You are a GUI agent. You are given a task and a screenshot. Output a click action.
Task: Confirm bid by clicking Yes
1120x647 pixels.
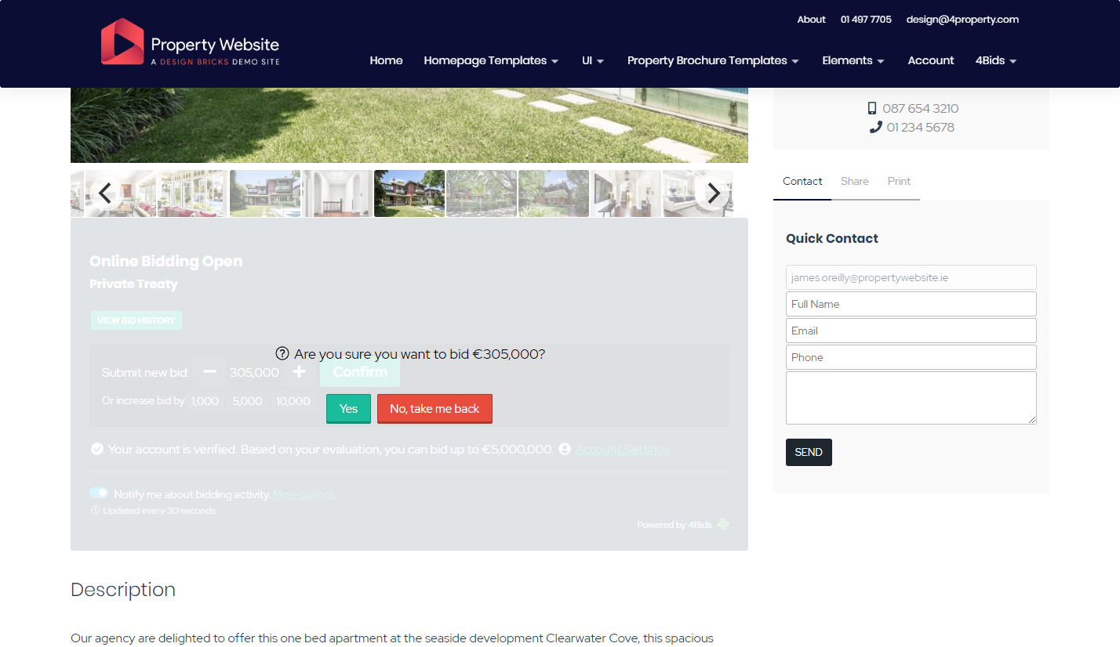[x=348, y=409]
